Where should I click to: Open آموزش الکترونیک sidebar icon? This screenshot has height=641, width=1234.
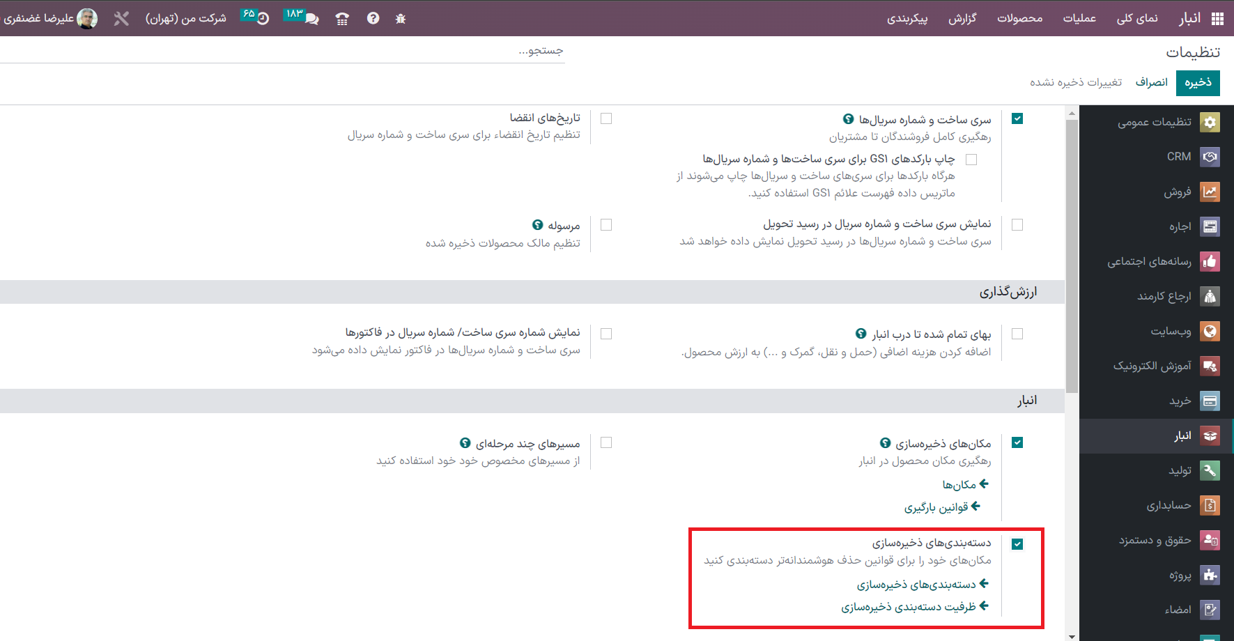[1210, 366]
